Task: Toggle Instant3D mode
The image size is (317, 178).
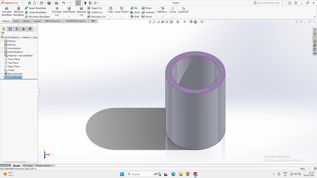Action: click(183, 10)
